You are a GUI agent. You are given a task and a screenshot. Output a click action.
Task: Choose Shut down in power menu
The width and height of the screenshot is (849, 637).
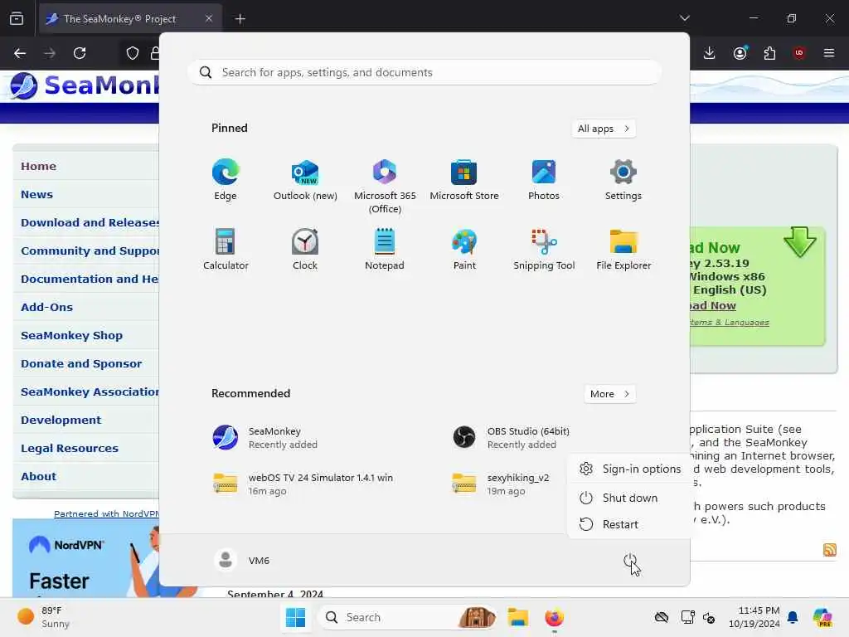629,498
